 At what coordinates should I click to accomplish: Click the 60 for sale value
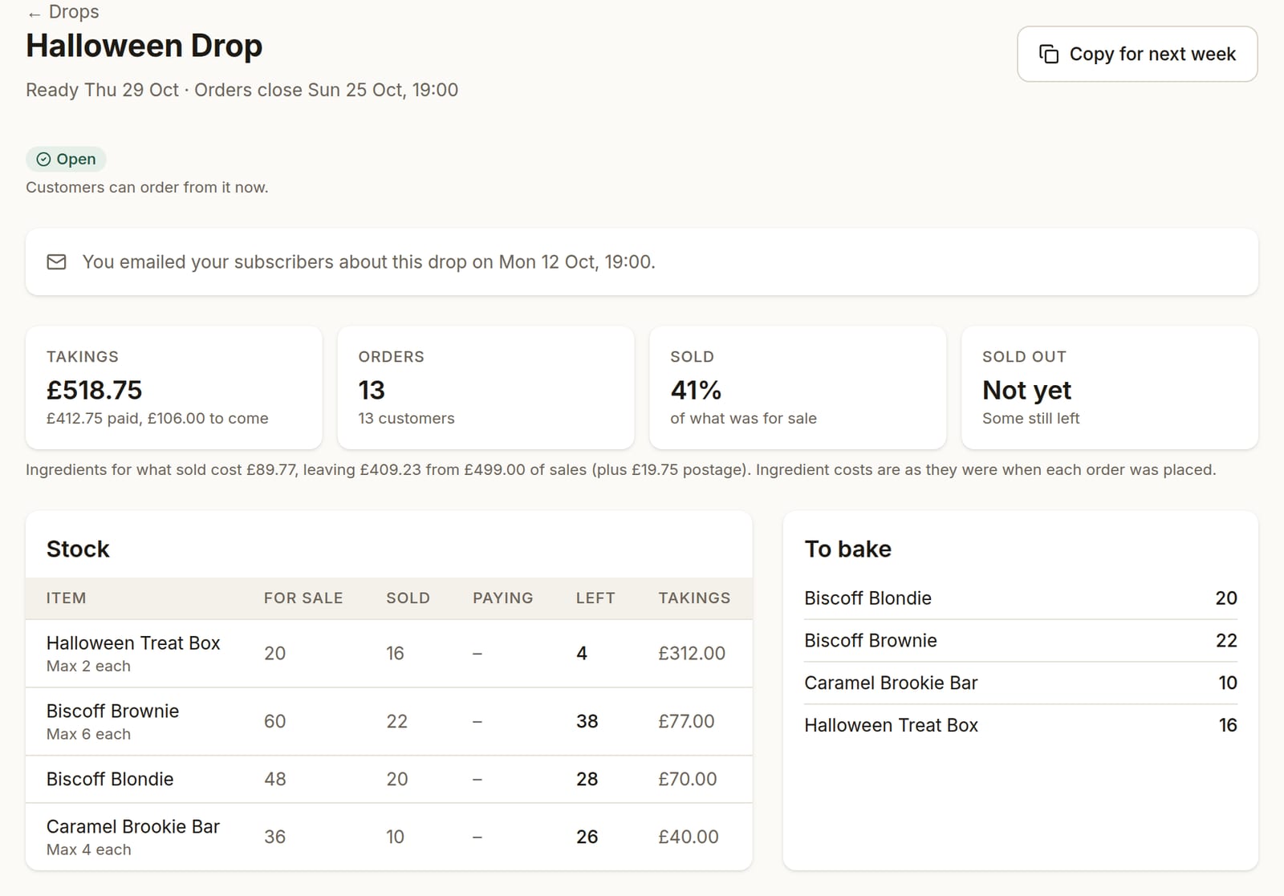click(275, 721)
